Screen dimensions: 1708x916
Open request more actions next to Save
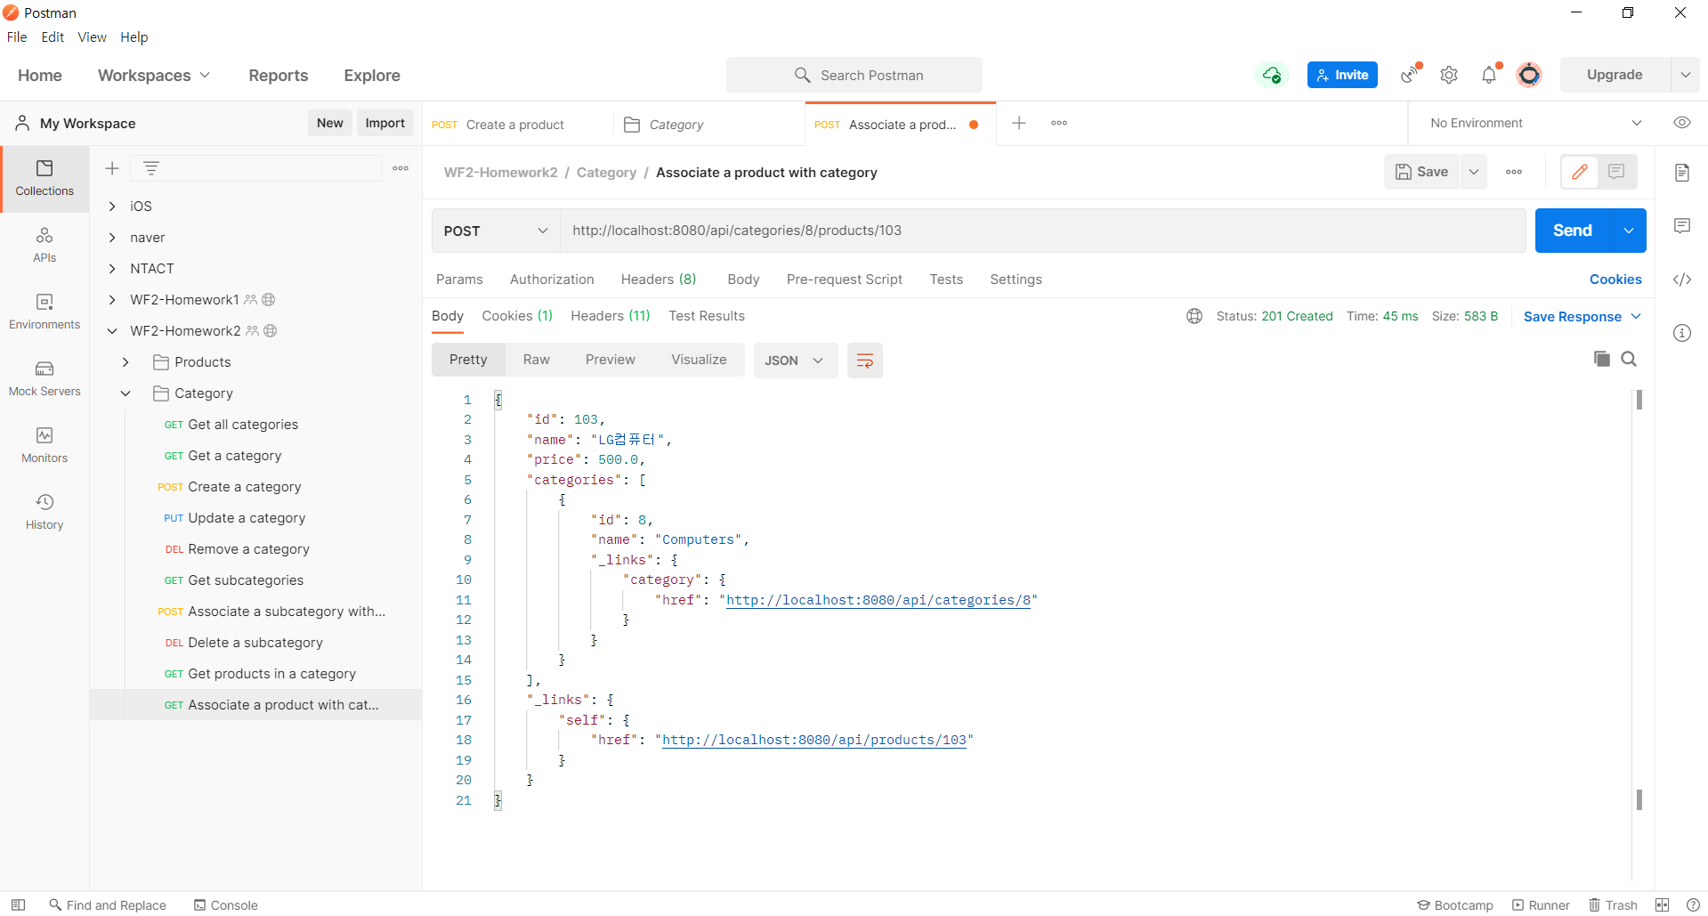pos(1514,172)
